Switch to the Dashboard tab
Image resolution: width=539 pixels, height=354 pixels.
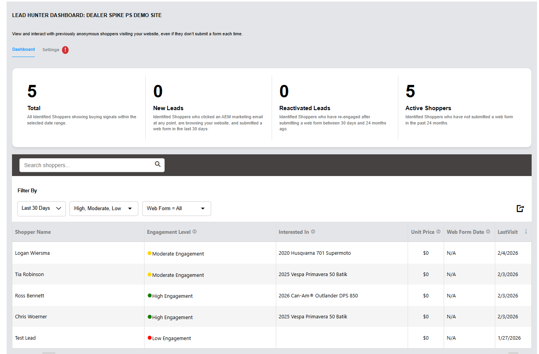click(x=23, y=50)
